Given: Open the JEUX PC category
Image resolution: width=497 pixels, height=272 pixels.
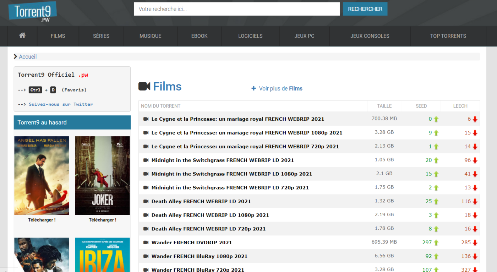Looking at the screenshot, I should point(305,36).
